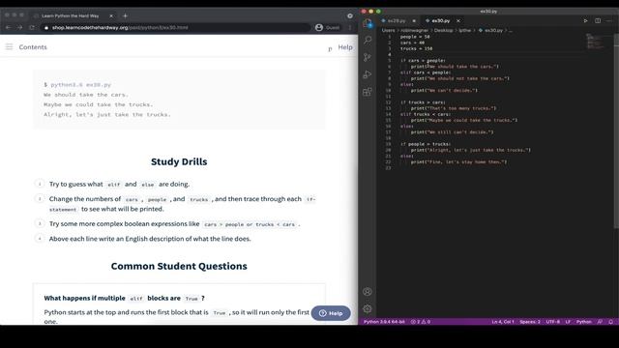
Task: Click the 'Study Drills' heading
Action: click(179, 161)
